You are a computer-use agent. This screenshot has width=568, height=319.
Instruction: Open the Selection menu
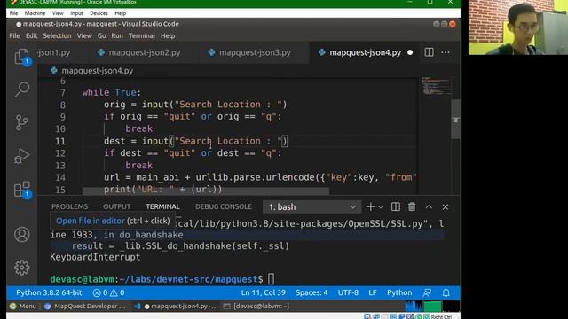click(x=57, y=35)
